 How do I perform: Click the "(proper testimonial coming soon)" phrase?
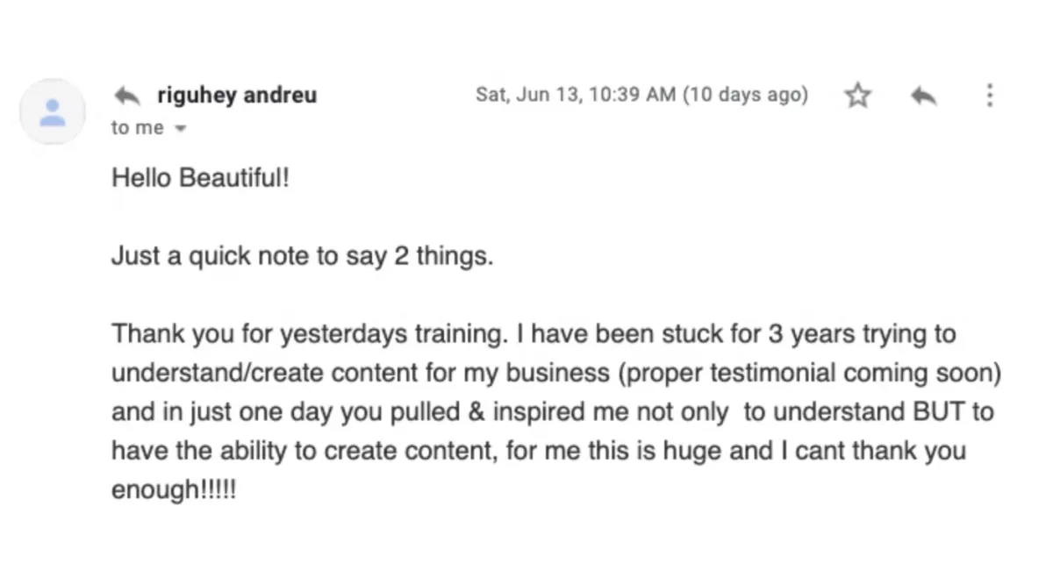tap(809, 373)
